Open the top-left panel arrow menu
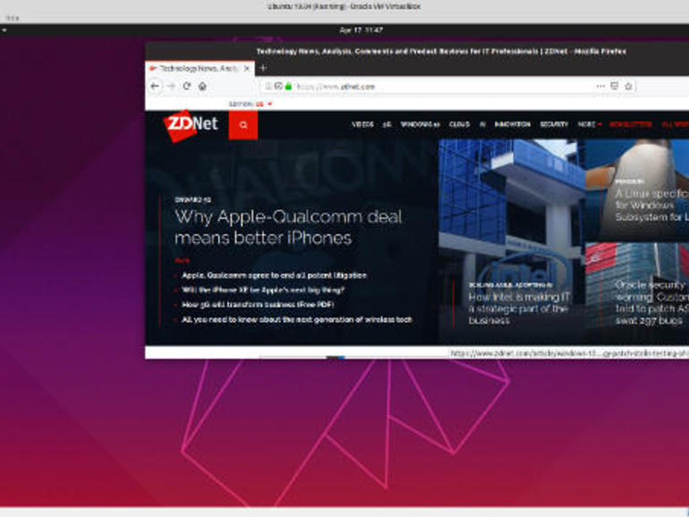Screen dimensions: 689x517 (4, 30)
